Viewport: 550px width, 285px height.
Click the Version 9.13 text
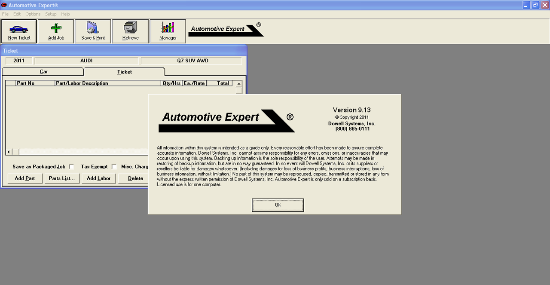(x=351, y=110)
